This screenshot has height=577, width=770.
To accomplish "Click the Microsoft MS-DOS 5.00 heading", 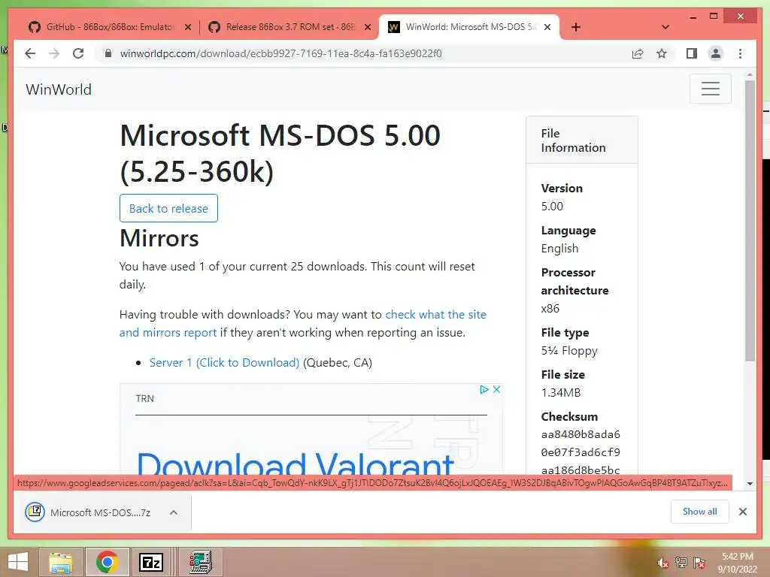I will pyautogui.click(x=280, y=153).
